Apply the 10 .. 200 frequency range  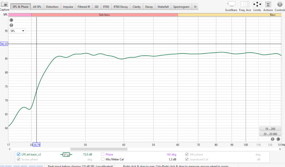click(x=270, y=129)
